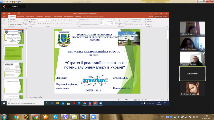Open Skype from the Windows taskbar
This screenshot has width=214, height=120.
click(x=55, y=117)
